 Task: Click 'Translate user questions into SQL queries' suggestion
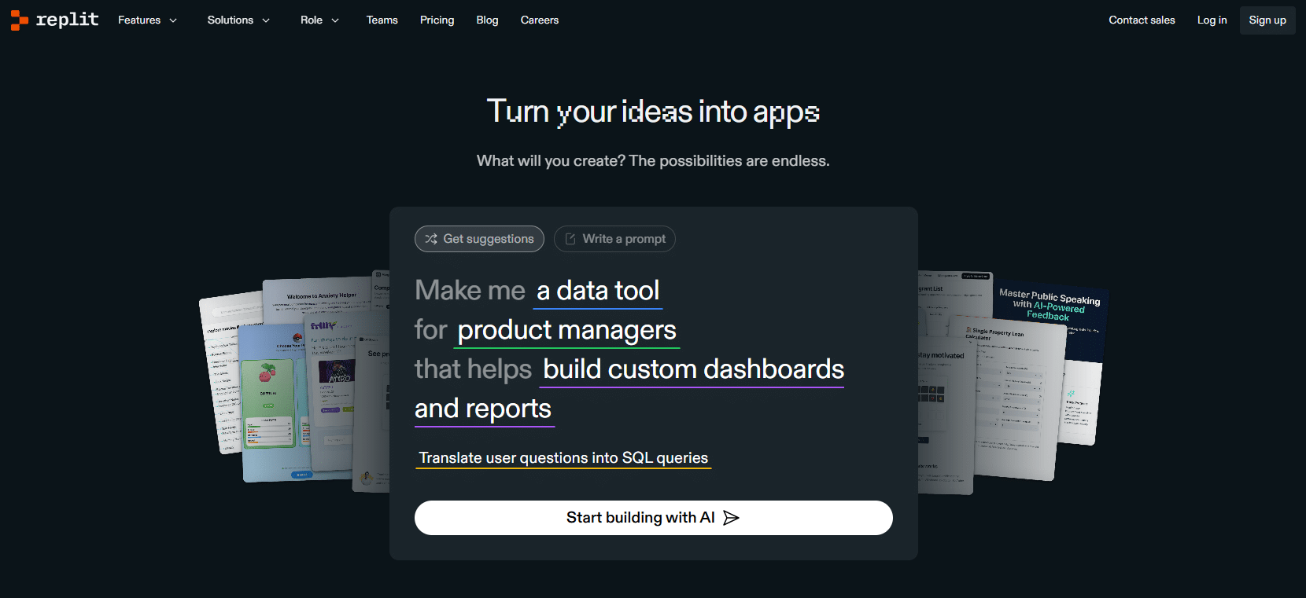click(563, 458)
